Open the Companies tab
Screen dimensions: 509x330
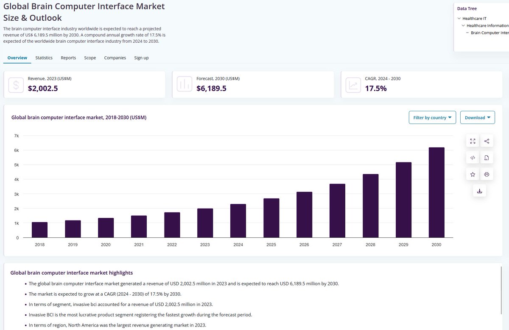click(115, 58)
